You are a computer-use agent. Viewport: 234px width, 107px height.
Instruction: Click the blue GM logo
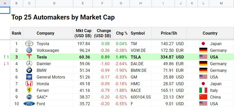pyautogui.click(x=29, y=77)
